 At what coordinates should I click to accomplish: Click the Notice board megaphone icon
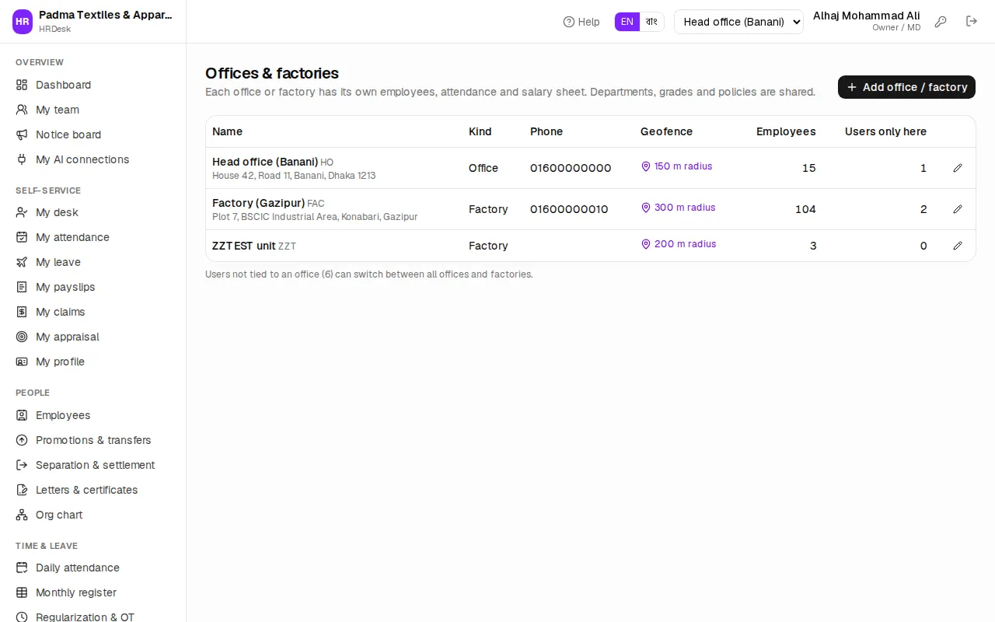point(22,135)
